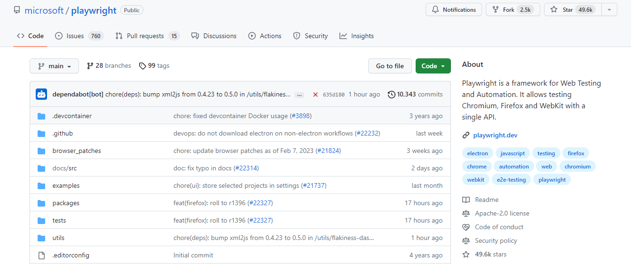
Task: Open the Insights tab
Action: point(356,36)
